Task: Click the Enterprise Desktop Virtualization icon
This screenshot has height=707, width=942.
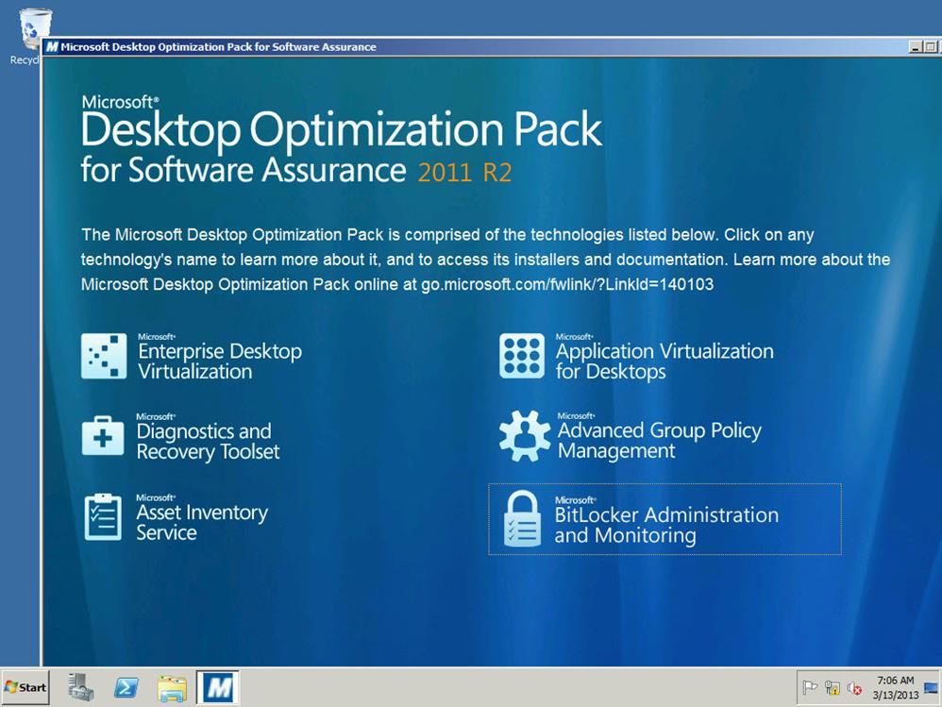Action: (104, 356)
